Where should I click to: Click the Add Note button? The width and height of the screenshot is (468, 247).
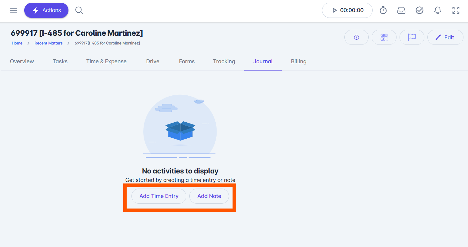209,196
